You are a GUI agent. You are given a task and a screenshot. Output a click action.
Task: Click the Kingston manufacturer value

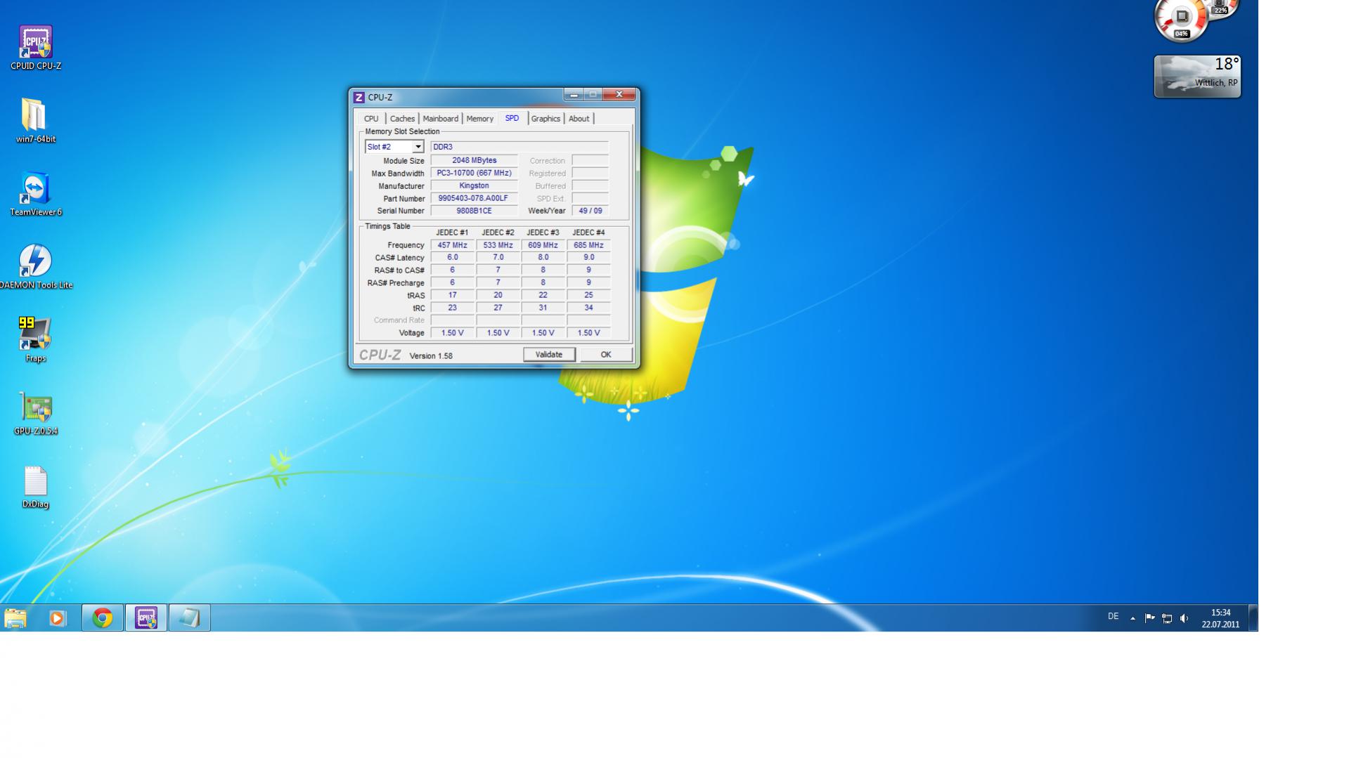click(x=475, y=186)
